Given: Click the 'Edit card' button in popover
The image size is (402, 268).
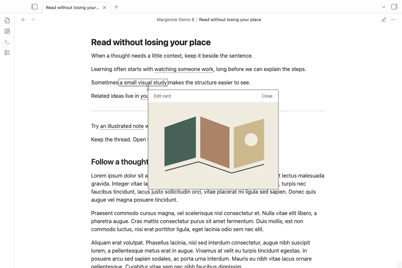Looking at the screenshot, I should pyautogui.click(x=162, y=96).
